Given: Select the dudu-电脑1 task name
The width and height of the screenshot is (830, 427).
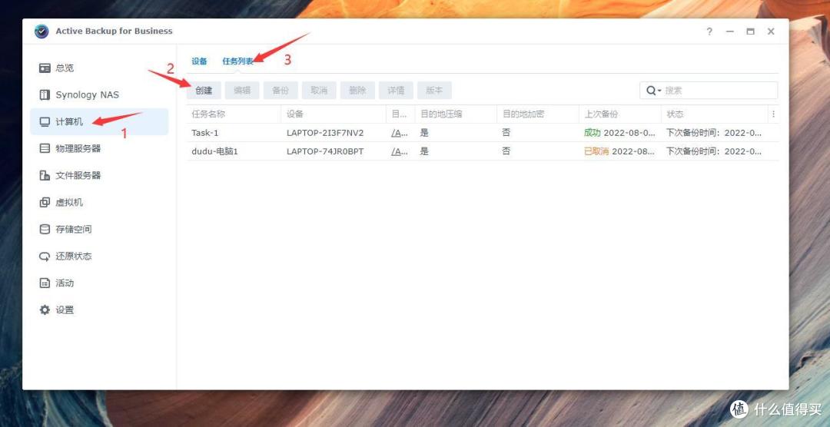Looking at the screenshot, I should [x=215, y=151].
